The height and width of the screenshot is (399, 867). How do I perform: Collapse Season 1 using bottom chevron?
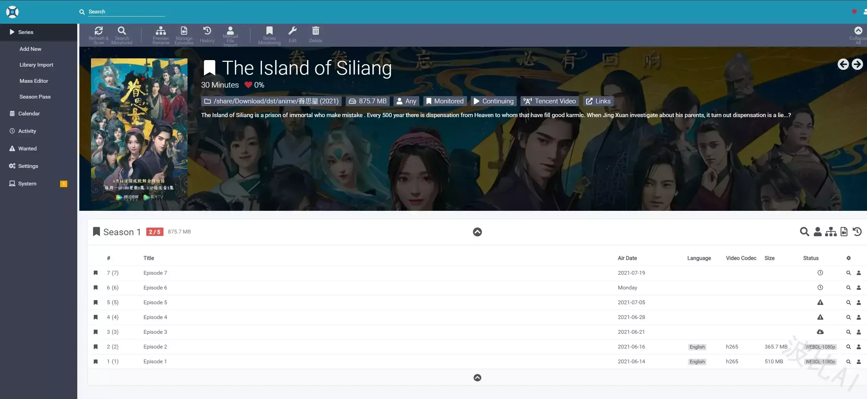coord(477,378)
